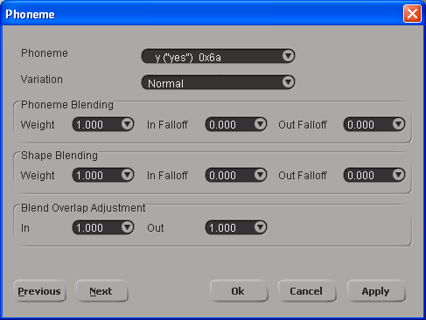Confirm with the Ok button

[239, 291]
